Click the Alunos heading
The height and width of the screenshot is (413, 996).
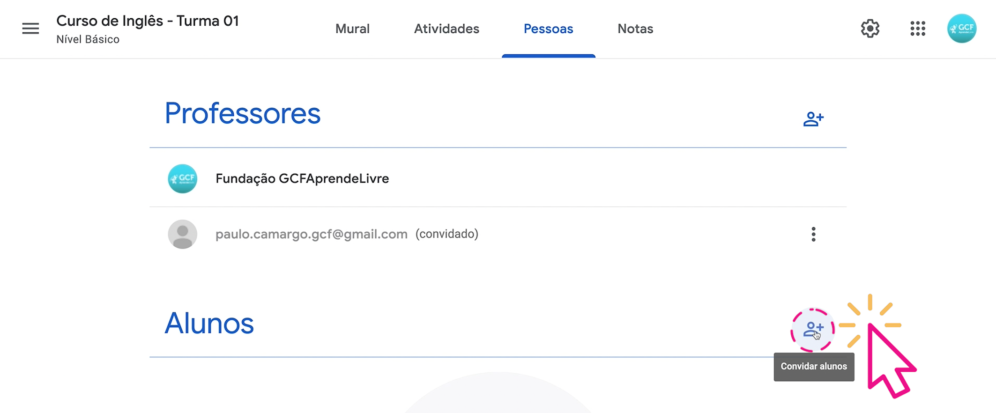[209, 323]
